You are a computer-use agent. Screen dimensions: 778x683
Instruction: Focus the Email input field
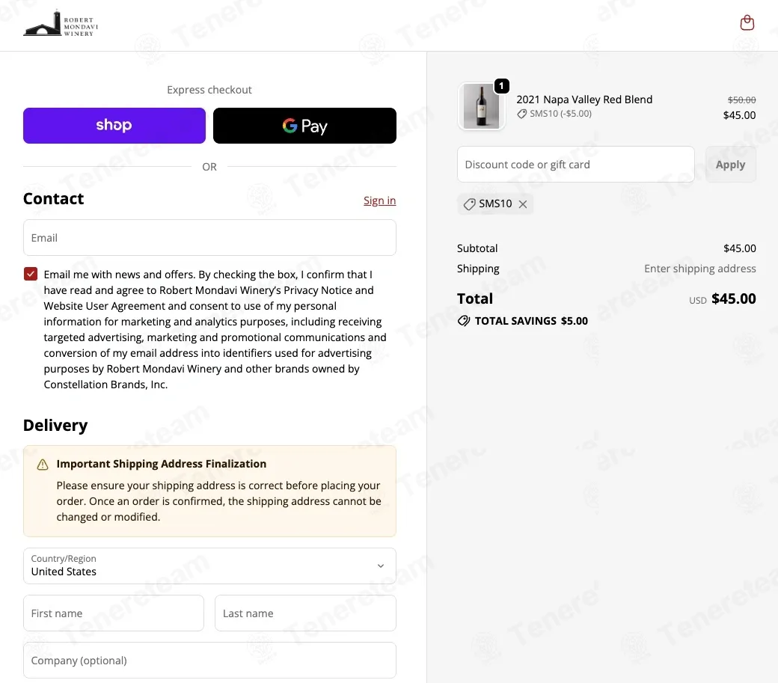pos(209,238)
